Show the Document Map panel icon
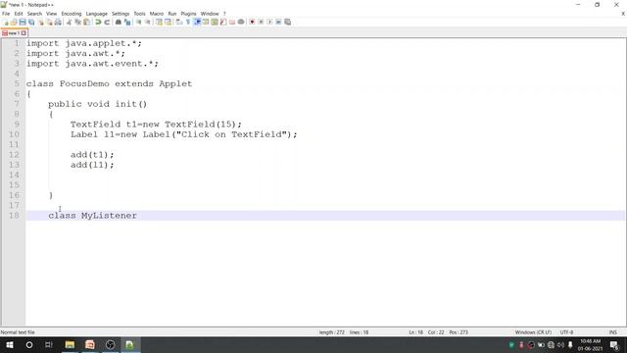 [215, 22]
